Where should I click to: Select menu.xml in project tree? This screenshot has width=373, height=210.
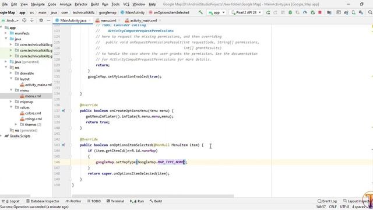30,96
